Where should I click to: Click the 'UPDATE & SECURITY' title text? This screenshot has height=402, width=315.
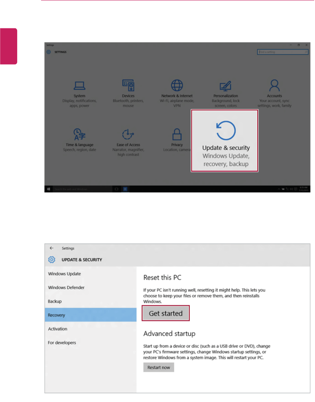pyautogui.click(x=82, y=260)
